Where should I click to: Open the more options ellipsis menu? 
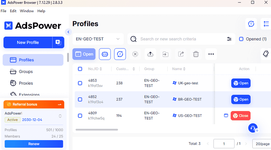point(211,54)
